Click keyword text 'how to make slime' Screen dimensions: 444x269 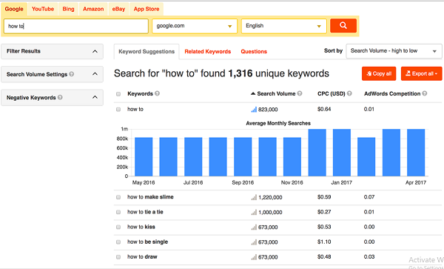[150, 197]
